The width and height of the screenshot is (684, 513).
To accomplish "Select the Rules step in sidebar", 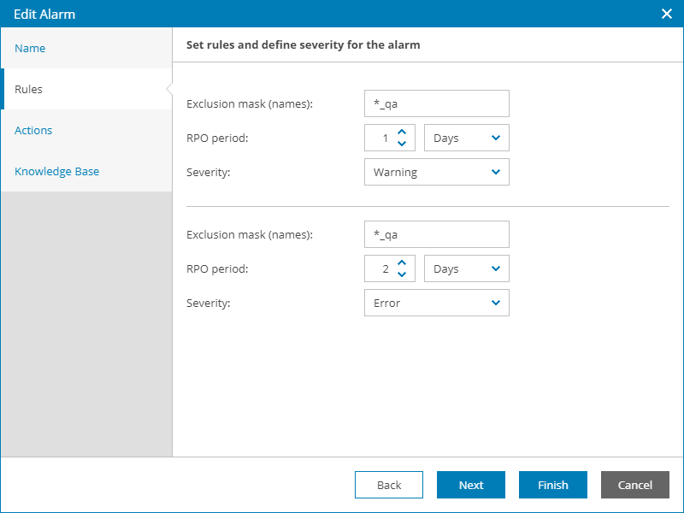I will click(29, 89).
